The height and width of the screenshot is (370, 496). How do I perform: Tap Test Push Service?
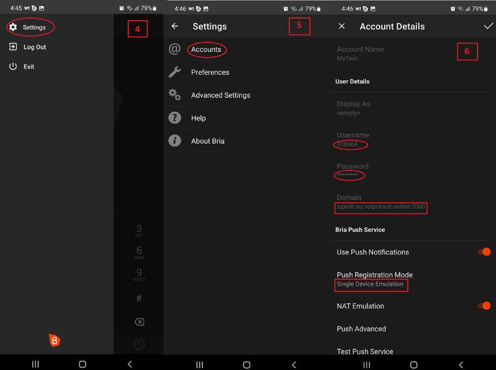click(365, 351)
